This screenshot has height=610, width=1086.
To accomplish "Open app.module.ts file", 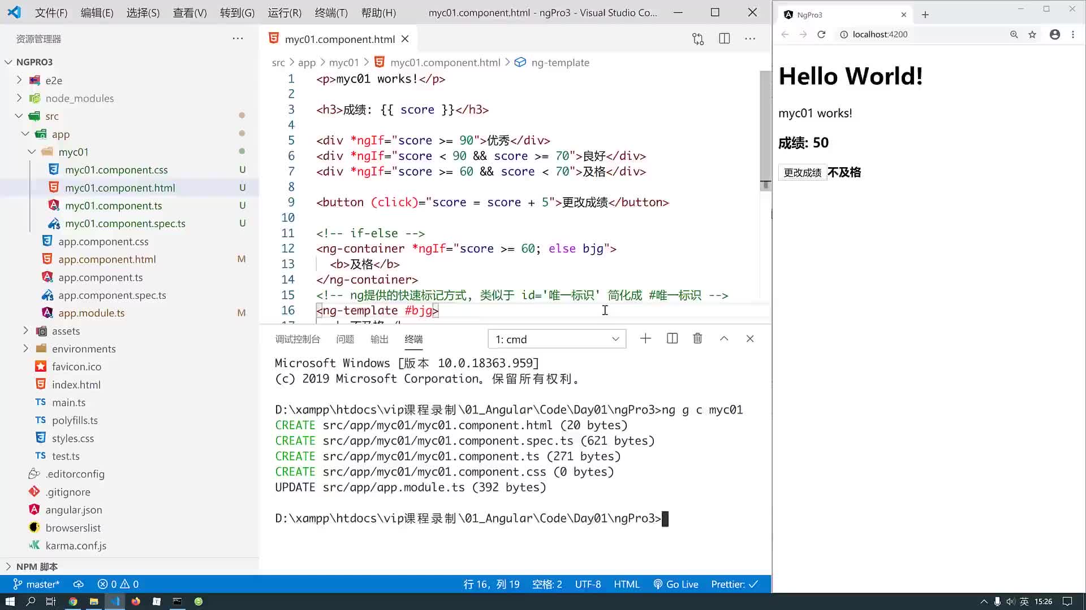I will click(91, 313).
